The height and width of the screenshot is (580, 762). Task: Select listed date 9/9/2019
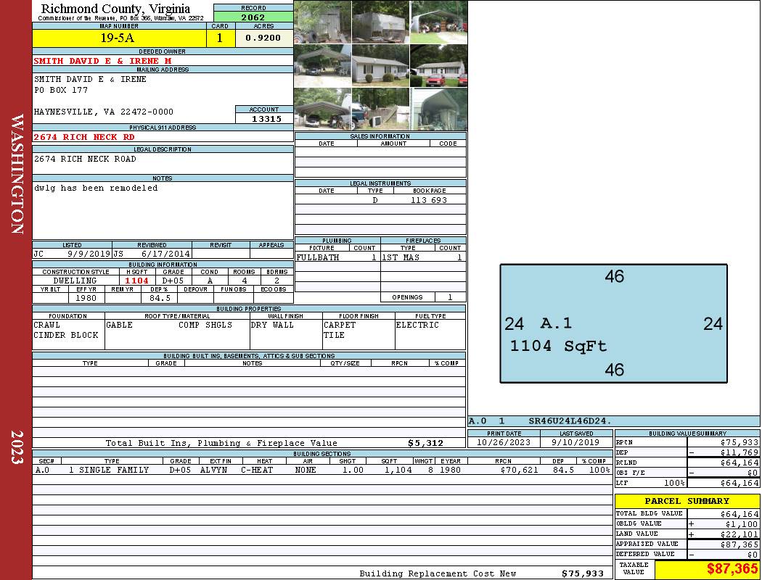point(89,253)
